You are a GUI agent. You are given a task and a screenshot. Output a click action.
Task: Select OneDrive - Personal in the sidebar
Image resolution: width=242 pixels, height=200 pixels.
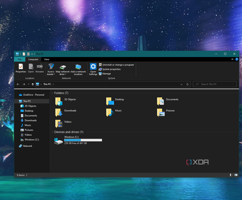[x=31, y=95]
